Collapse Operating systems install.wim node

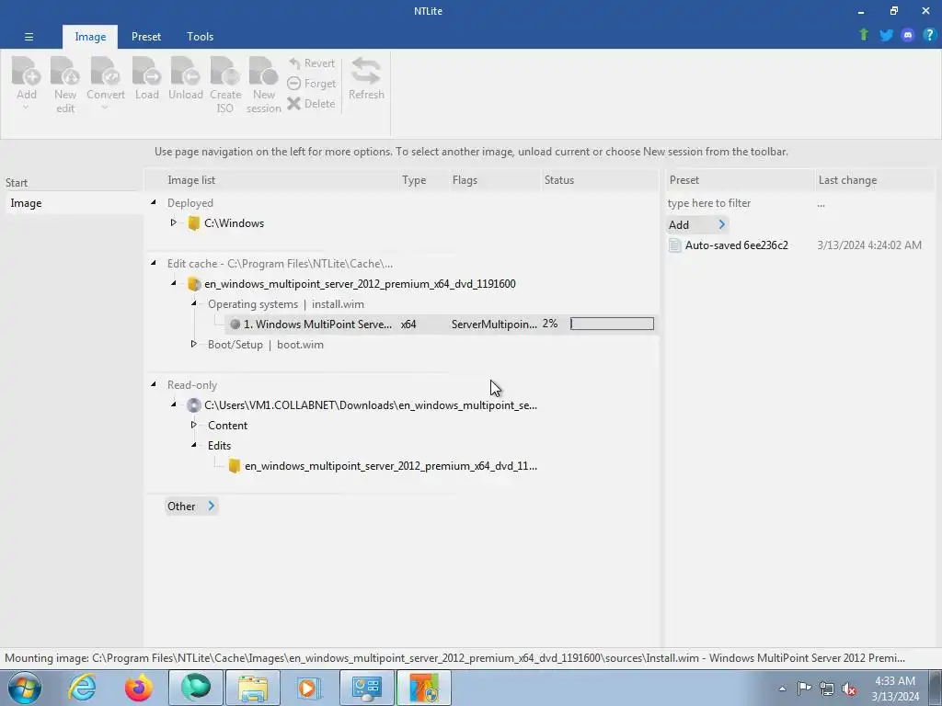point(194,303)
